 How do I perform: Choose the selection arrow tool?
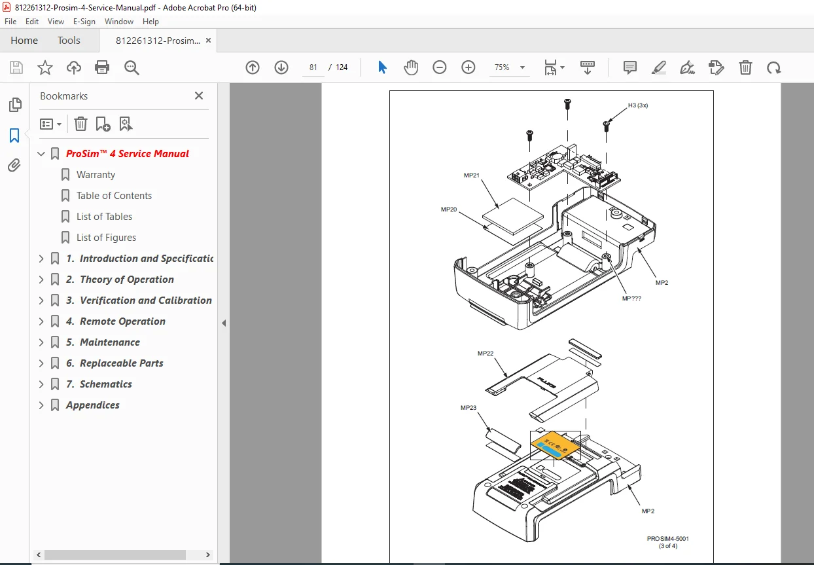click(x=383, y=67)
